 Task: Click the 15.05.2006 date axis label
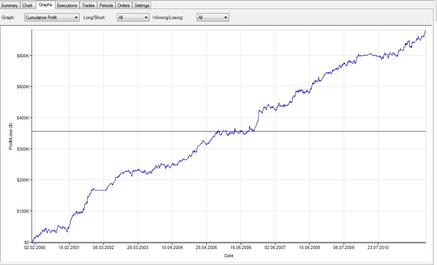[241, 247]
